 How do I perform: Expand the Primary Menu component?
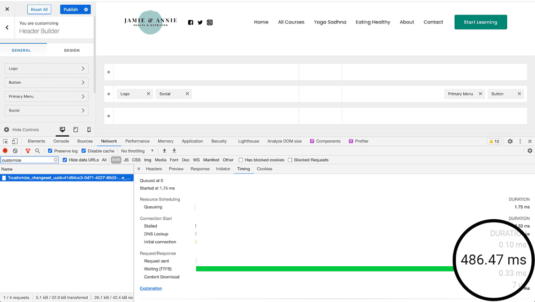coord(47,97)
